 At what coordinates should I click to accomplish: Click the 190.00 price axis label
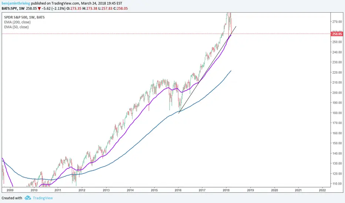(x=337, y=103)
